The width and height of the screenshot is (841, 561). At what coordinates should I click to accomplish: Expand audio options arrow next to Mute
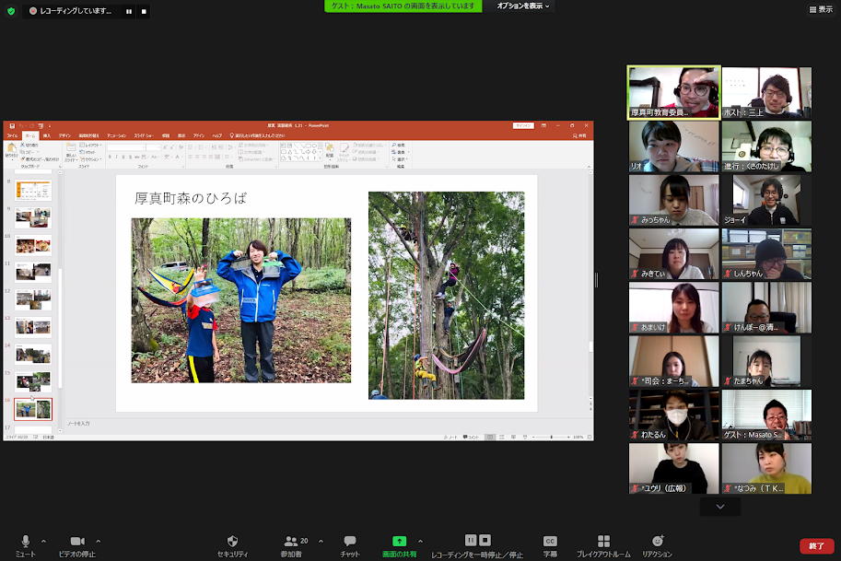(43, 541)
